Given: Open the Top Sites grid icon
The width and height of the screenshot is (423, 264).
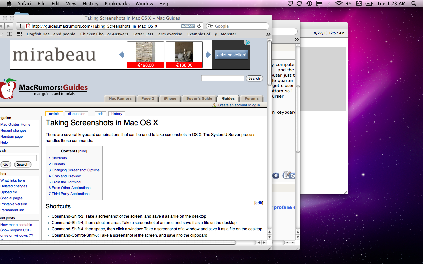Looking at the screenshot, I should [19, 34].
